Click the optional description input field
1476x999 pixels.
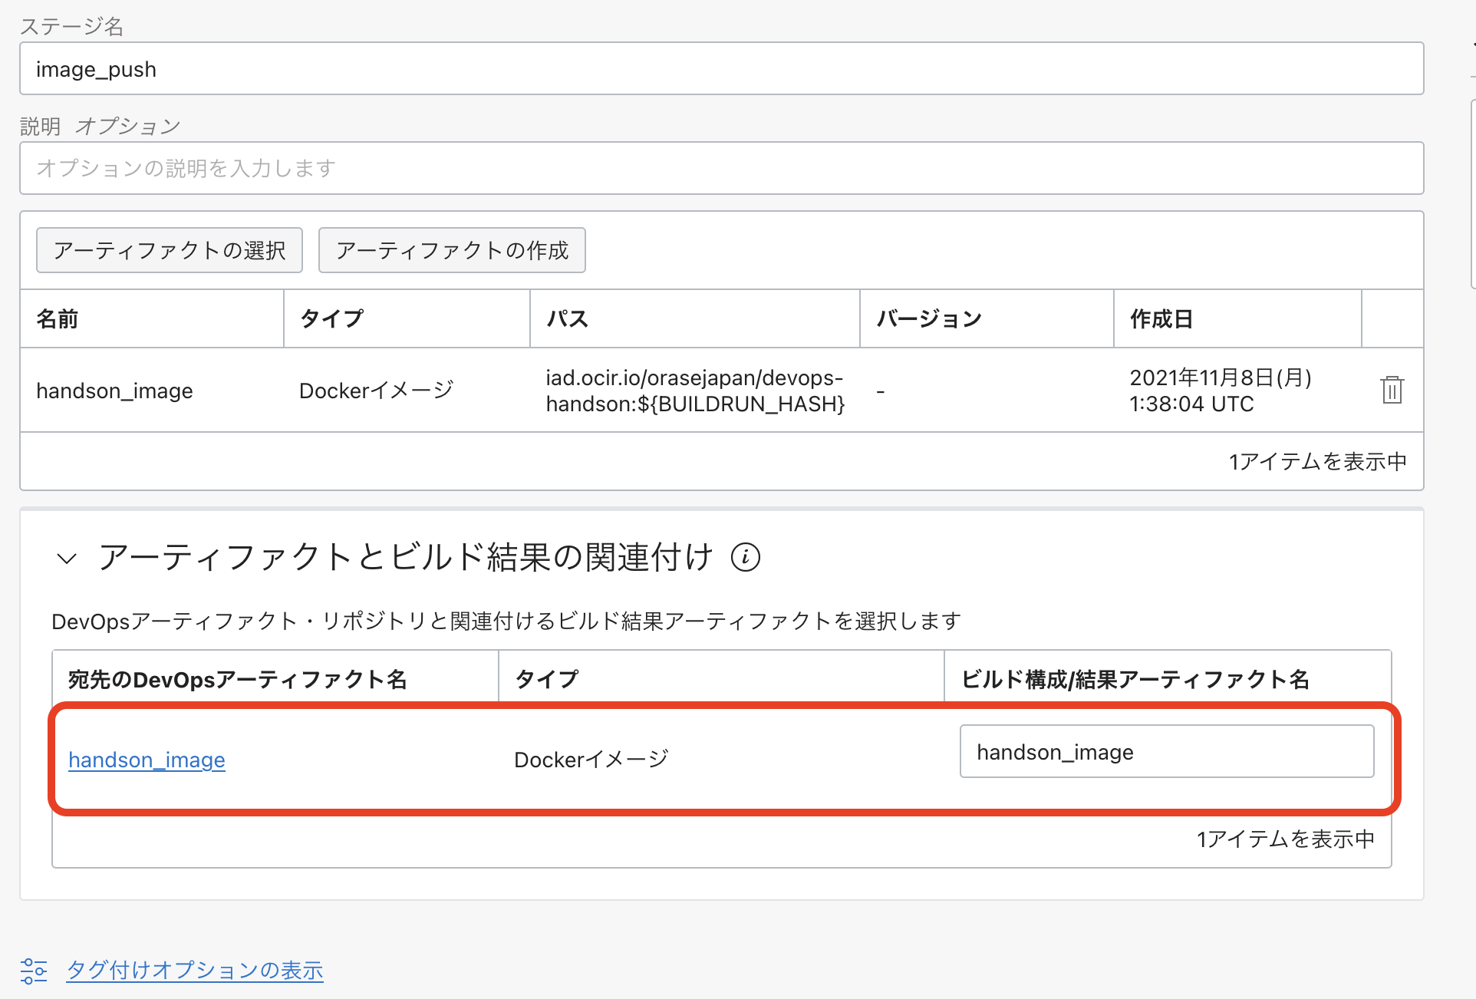coord(721,168)
